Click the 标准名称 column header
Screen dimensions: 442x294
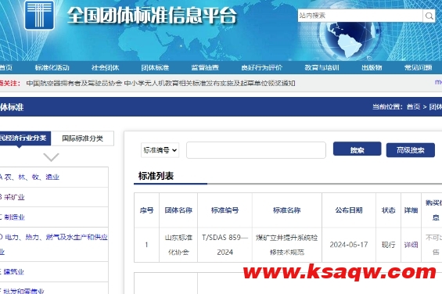(286, 210)
